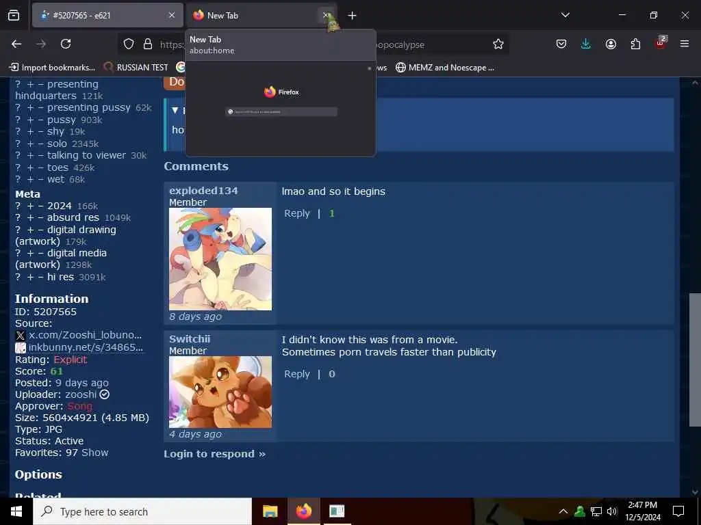Open the third pinned taskbar app
Viewport: 701px width, 525px height.
337,511
